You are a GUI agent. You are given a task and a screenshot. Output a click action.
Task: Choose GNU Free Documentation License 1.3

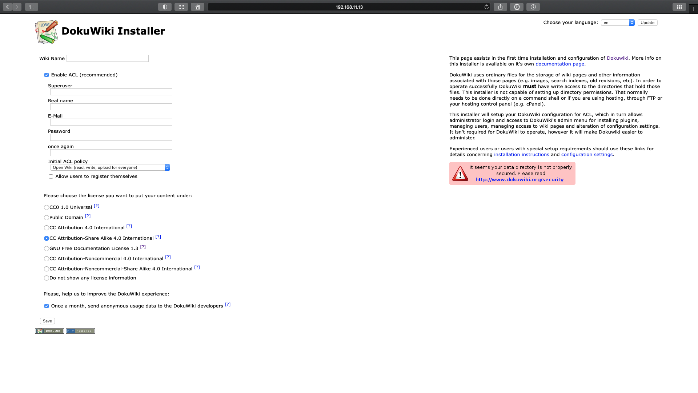[x=47, y=249]
